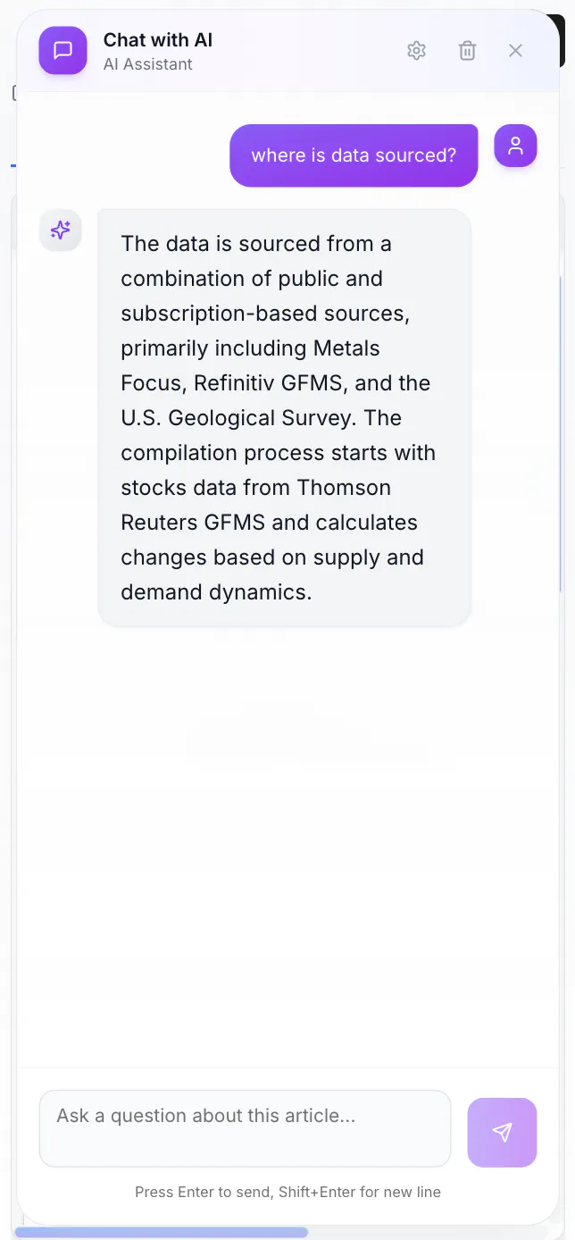Select the AI response message bubble
The height and width of the screenshot is (1240, 575).
[x=284, y=418]
